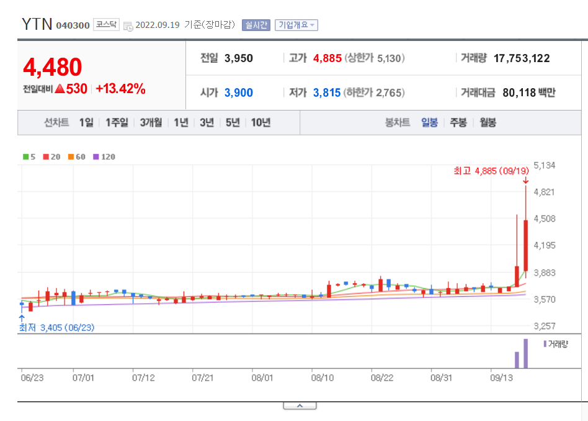This screenshot has width=588, height=421.
Task: Click the tallest purple volume bar
Action: [x=526, y=353]
